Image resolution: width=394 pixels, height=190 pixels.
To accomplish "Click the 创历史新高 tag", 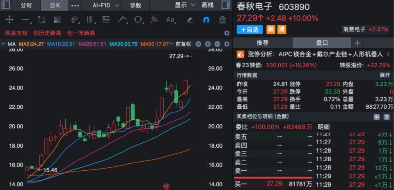I will coord(47,33).
